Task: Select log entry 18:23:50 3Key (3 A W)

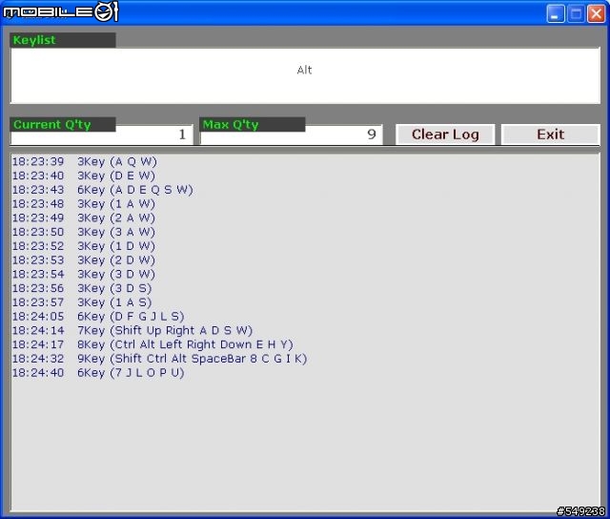Action: [84, 232]
